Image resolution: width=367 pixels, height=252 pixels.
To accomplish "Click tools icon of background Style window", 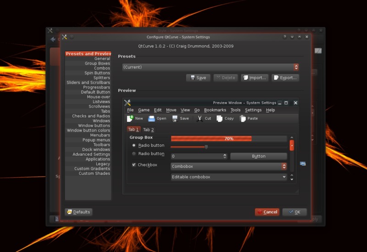I will click(x=50, y=30).
